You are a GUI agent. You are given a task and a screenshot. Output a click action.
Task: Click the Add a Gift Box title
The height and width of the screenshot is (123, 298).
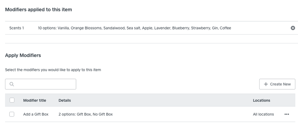[36, 114]
